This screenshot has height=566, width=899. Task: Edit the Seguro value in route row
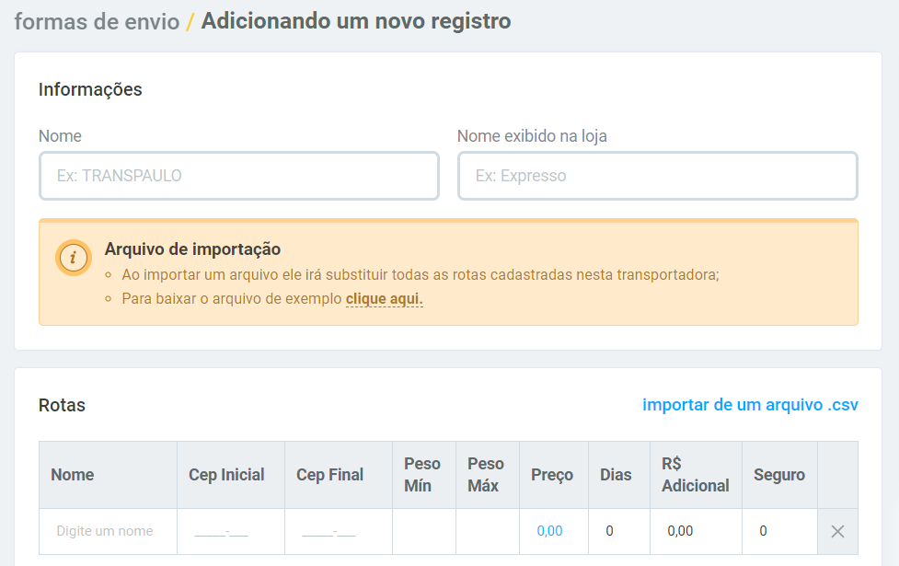point(779,531)
